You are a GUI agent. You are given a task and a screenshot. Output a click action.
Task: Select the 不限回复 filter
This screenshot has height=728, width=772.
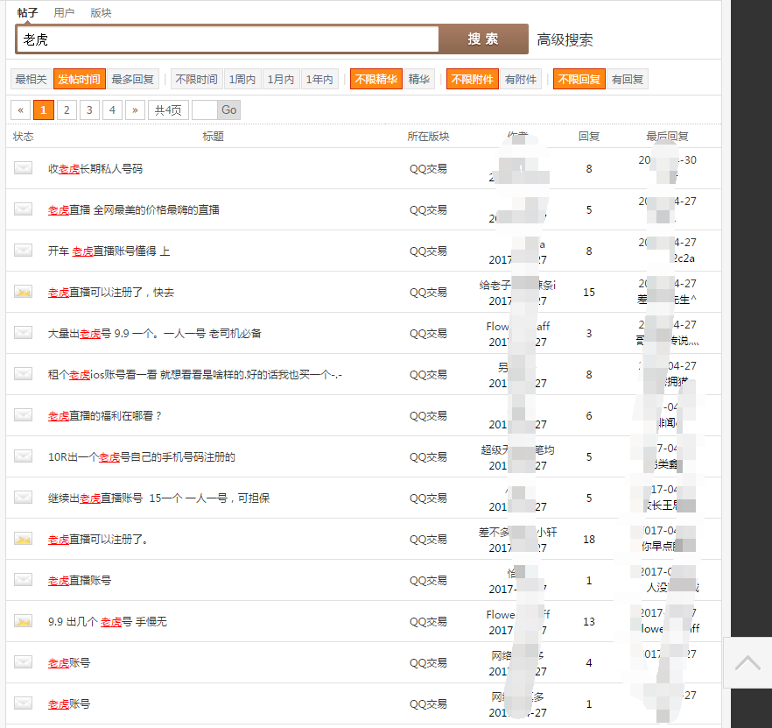(x=579, y=79)
